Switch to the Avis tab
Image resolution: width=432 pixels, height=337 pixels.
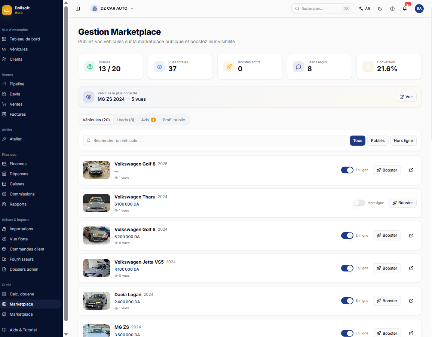click(148, 120)
